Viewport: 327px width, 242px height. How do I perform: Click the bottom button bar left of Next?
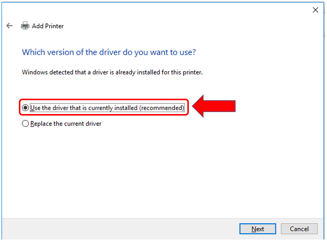click(124, 229)
